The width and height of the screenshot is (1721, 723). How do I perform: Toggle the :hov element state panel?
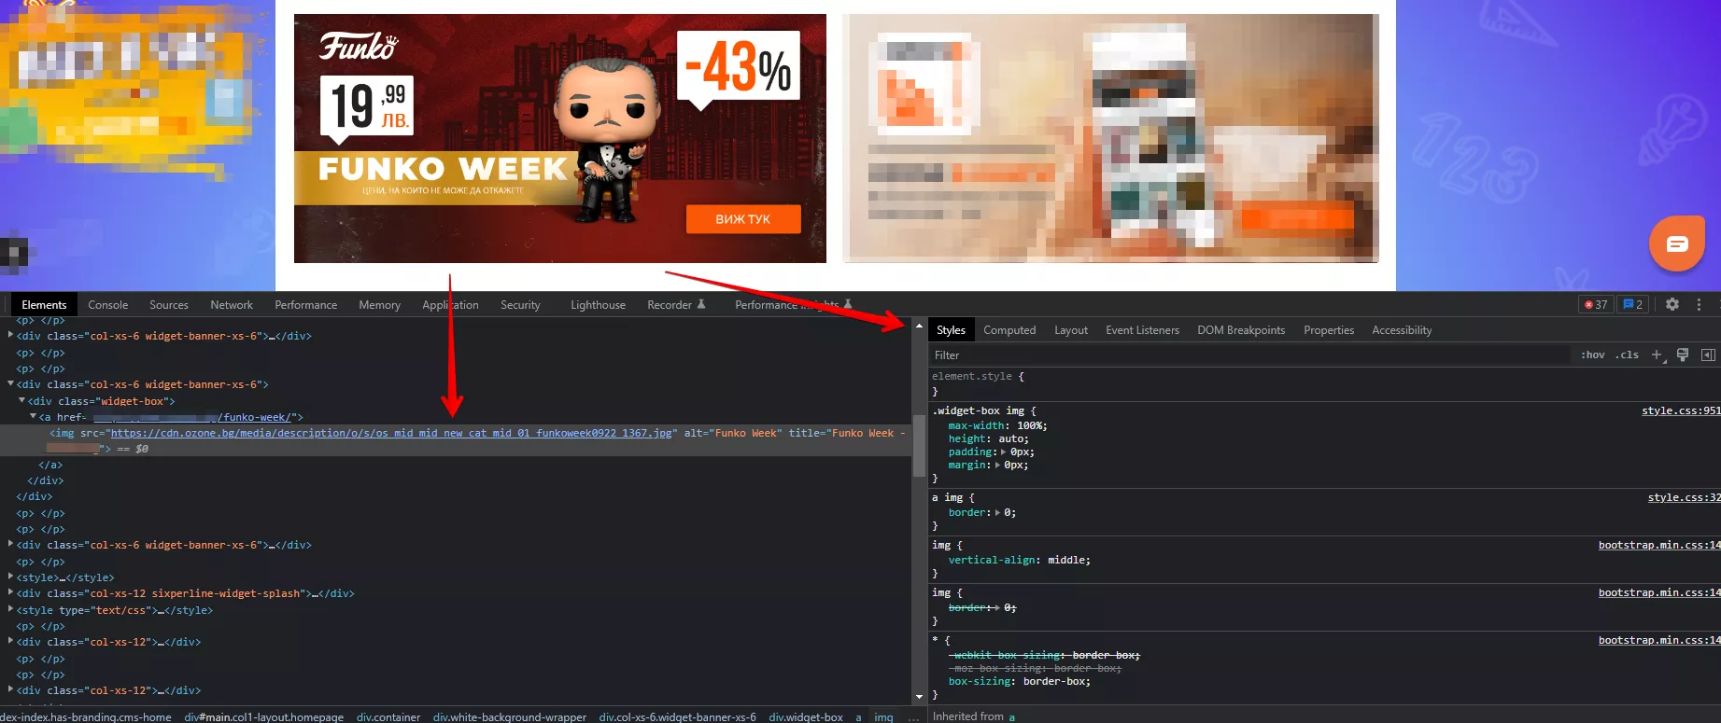[x=1593, y=355]
